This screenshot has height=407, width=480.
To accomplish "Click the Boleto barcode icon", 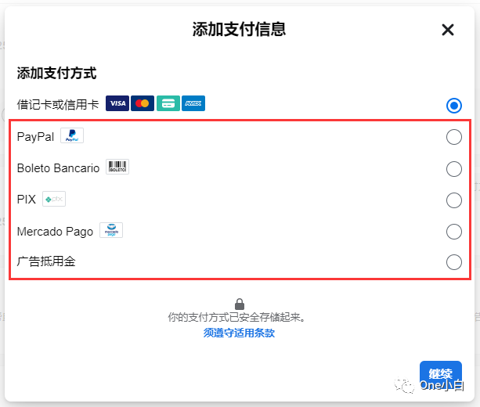I will tap(117, 167).
